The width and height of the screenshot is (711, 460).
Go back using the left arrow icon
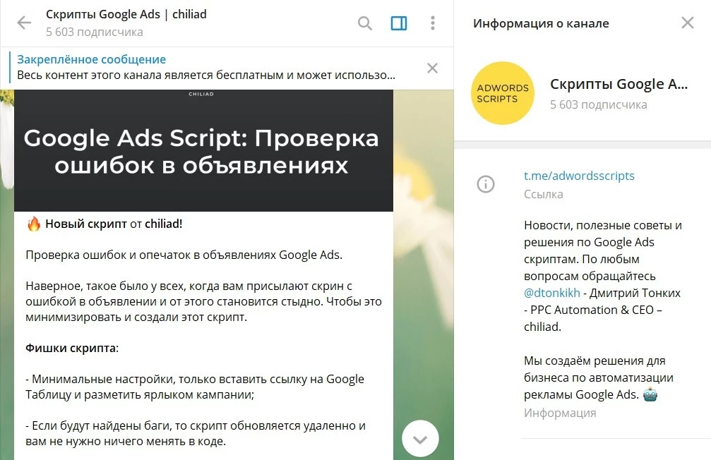[24, 23]
